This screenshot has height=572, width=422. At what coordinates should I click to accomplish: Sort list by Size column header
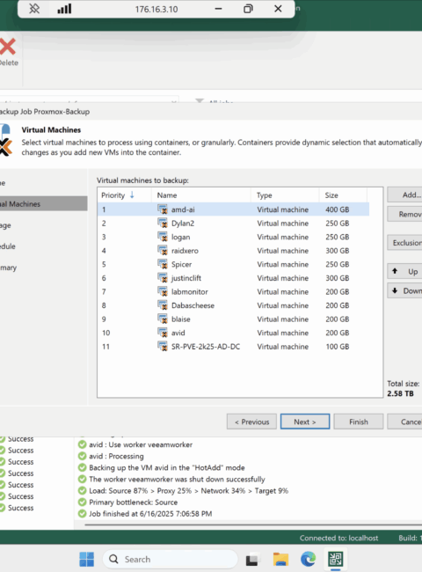tap(343, 195)
